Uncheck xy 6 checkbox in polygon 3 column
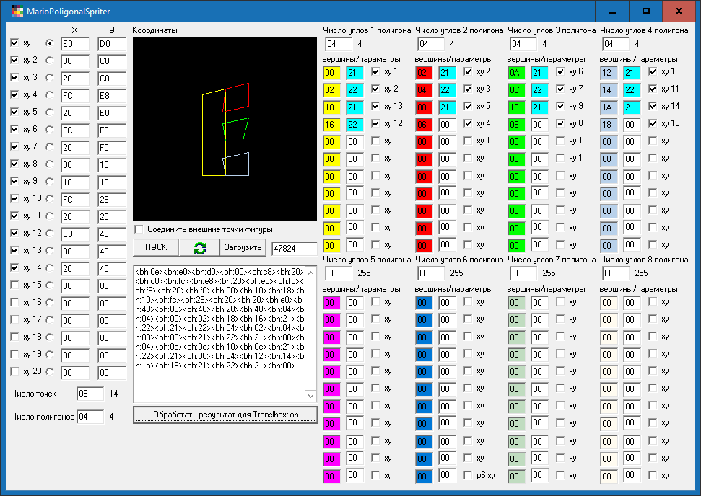The width and height of the screenshot is (701, 496). (x=560, y=71)
